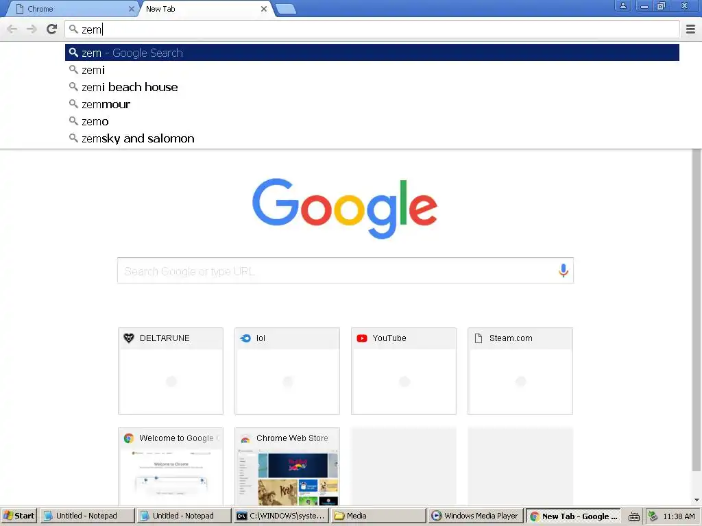702x526 pixels.
Task: Click the Welcome tile Chrome favicon
Action: (129, 438)
